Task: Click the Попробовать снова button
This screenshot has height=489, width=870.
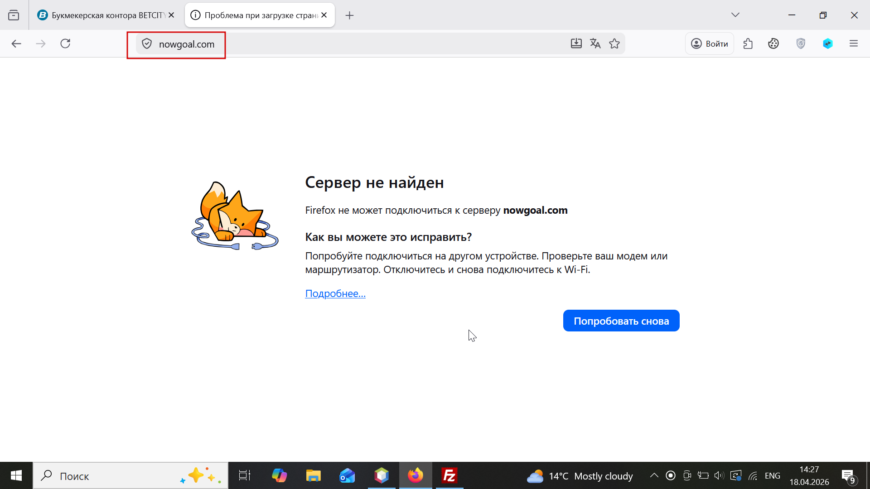Action: (621, 321)
